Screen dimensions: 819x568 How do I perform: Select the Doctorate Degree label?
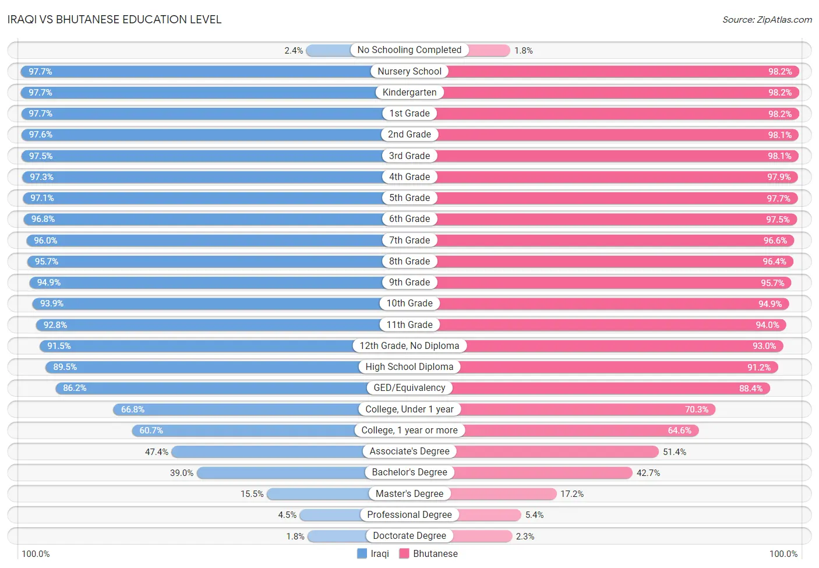click(x=409, y=535)
